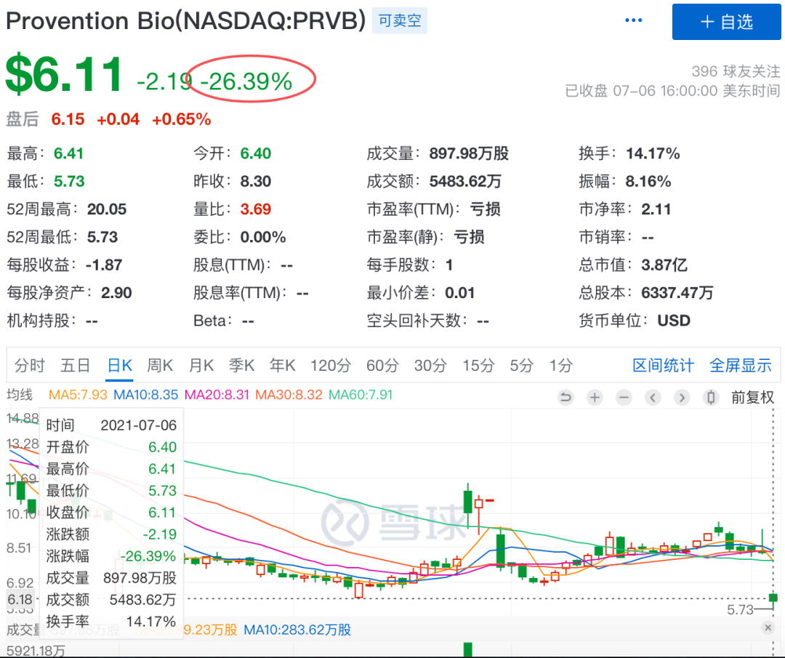Move chart right with forward chevron

(682, 398)
